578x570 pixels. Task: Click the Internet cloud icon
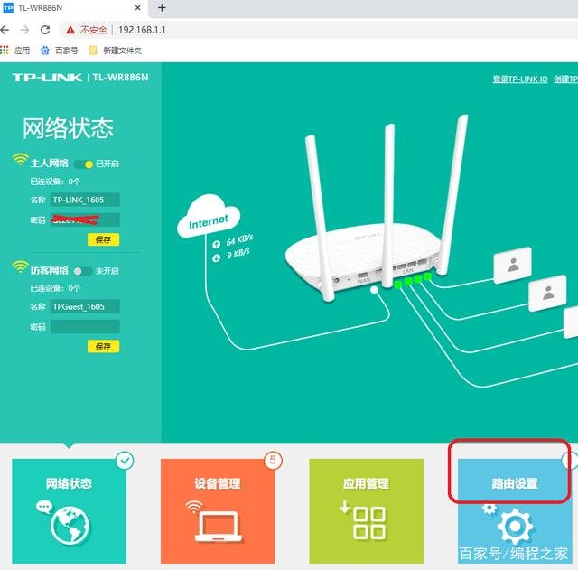209,217
